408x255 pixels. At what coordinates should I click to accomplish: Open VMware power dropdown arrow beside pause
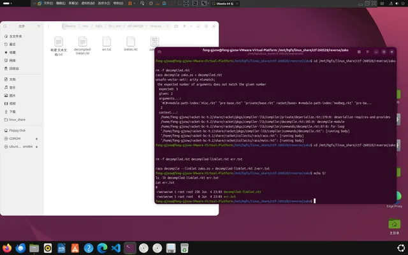135,3
